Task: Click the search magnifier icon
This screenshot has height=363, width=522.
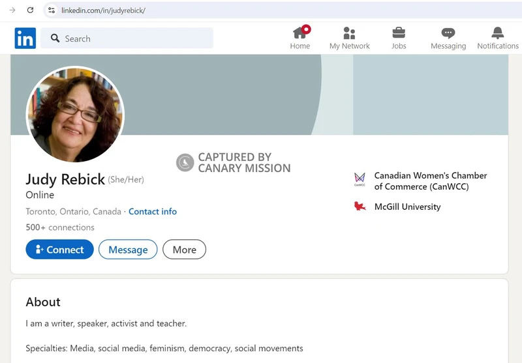Action: coord(55,38)
